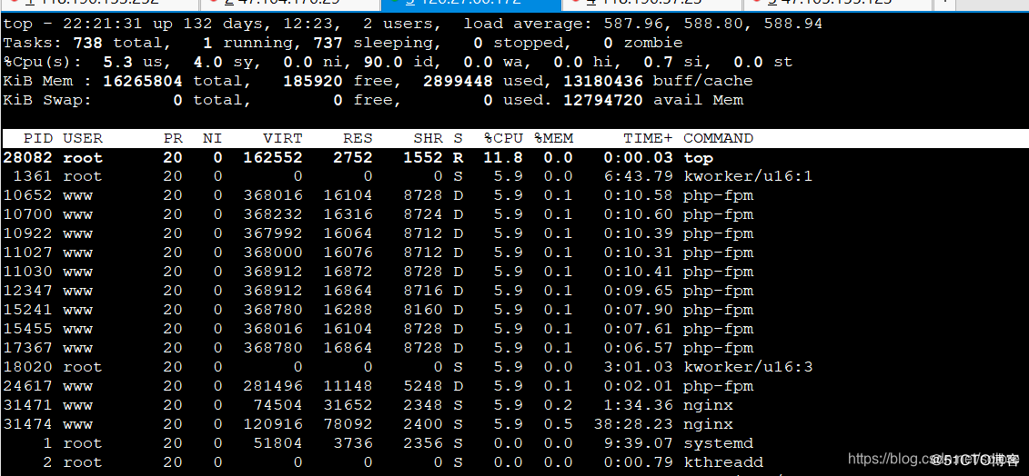Viewport: 1029px width, 476px height.
Task: Click PID 10922 php-fpm row
Action: [x=27, y=233]
